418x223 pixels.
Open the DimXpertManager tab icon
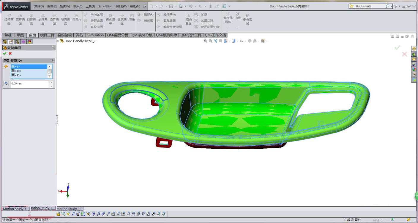[x=23, y=42]
